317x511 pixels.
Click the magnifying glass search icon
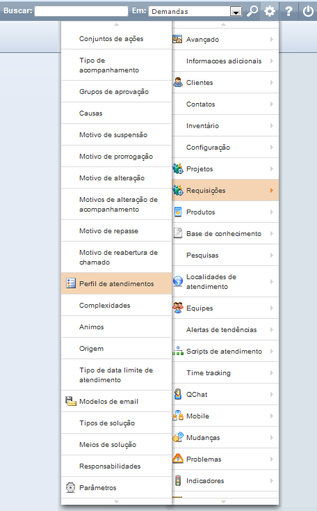252,11
